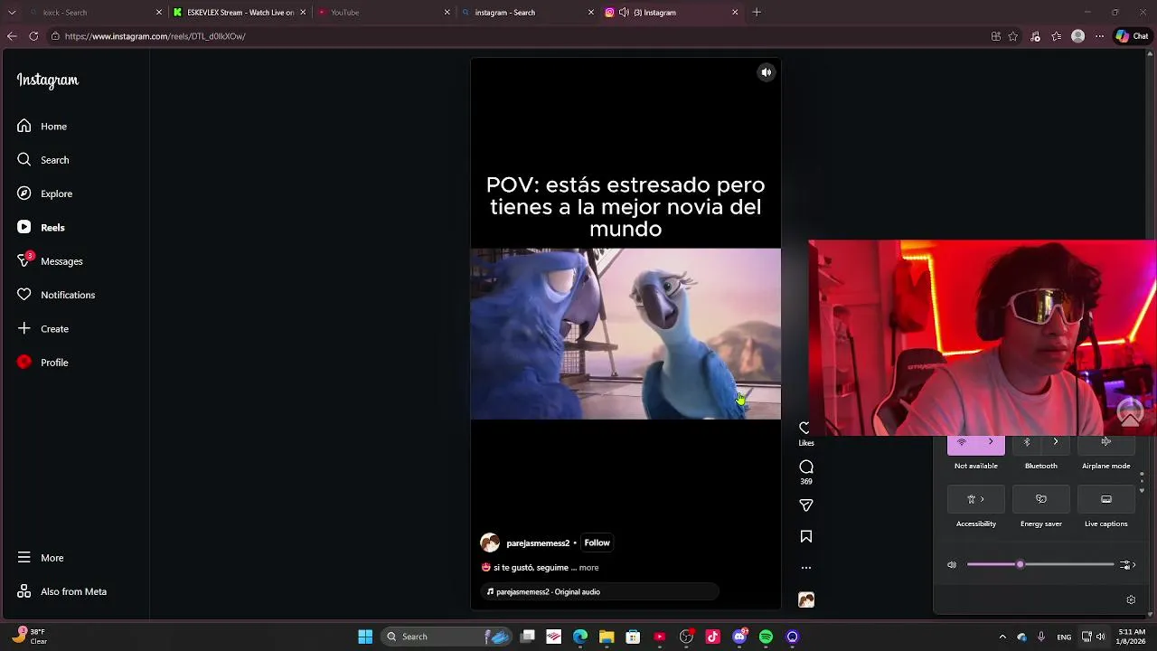
Task: Open the browser profile avatar
Action: coord(1077,36)
